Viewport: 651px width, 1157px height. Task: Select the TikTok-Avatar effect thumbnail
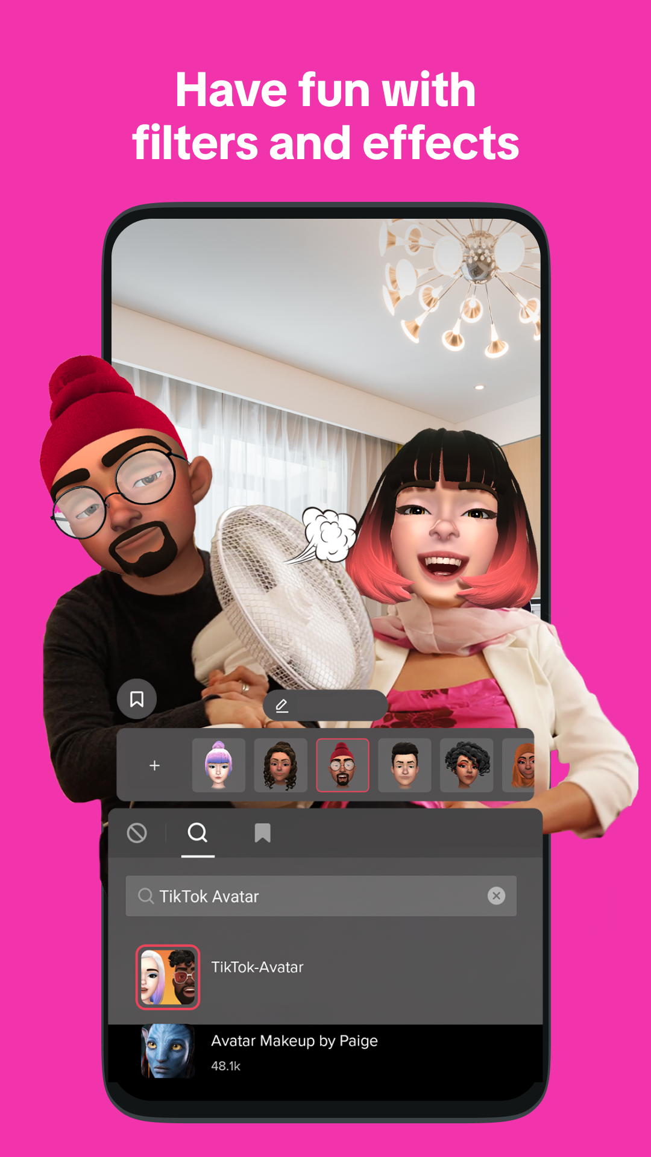[168, 977]
